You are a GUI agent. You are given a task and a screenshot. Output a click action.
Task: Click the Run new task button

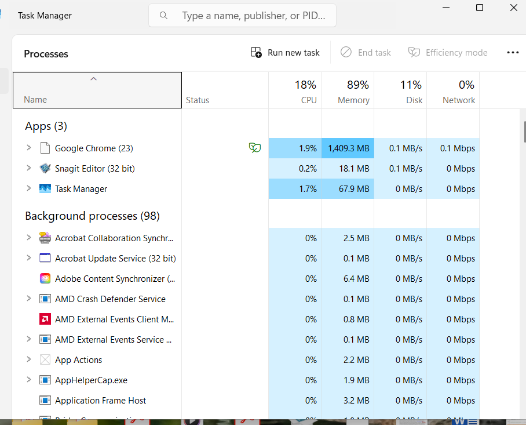(x=285, y=52)
